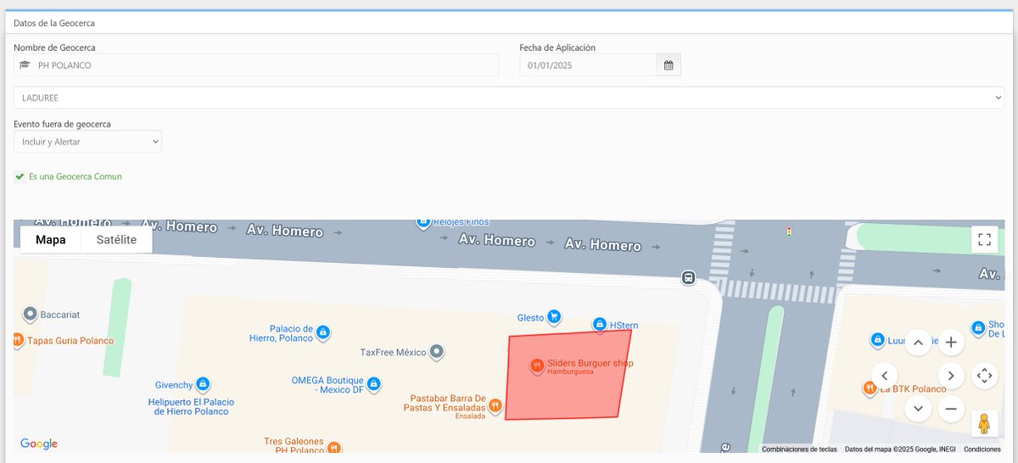Screen dimensions: 1018x463
Task: Pan the map right
Action: click(x=951, y=376)
